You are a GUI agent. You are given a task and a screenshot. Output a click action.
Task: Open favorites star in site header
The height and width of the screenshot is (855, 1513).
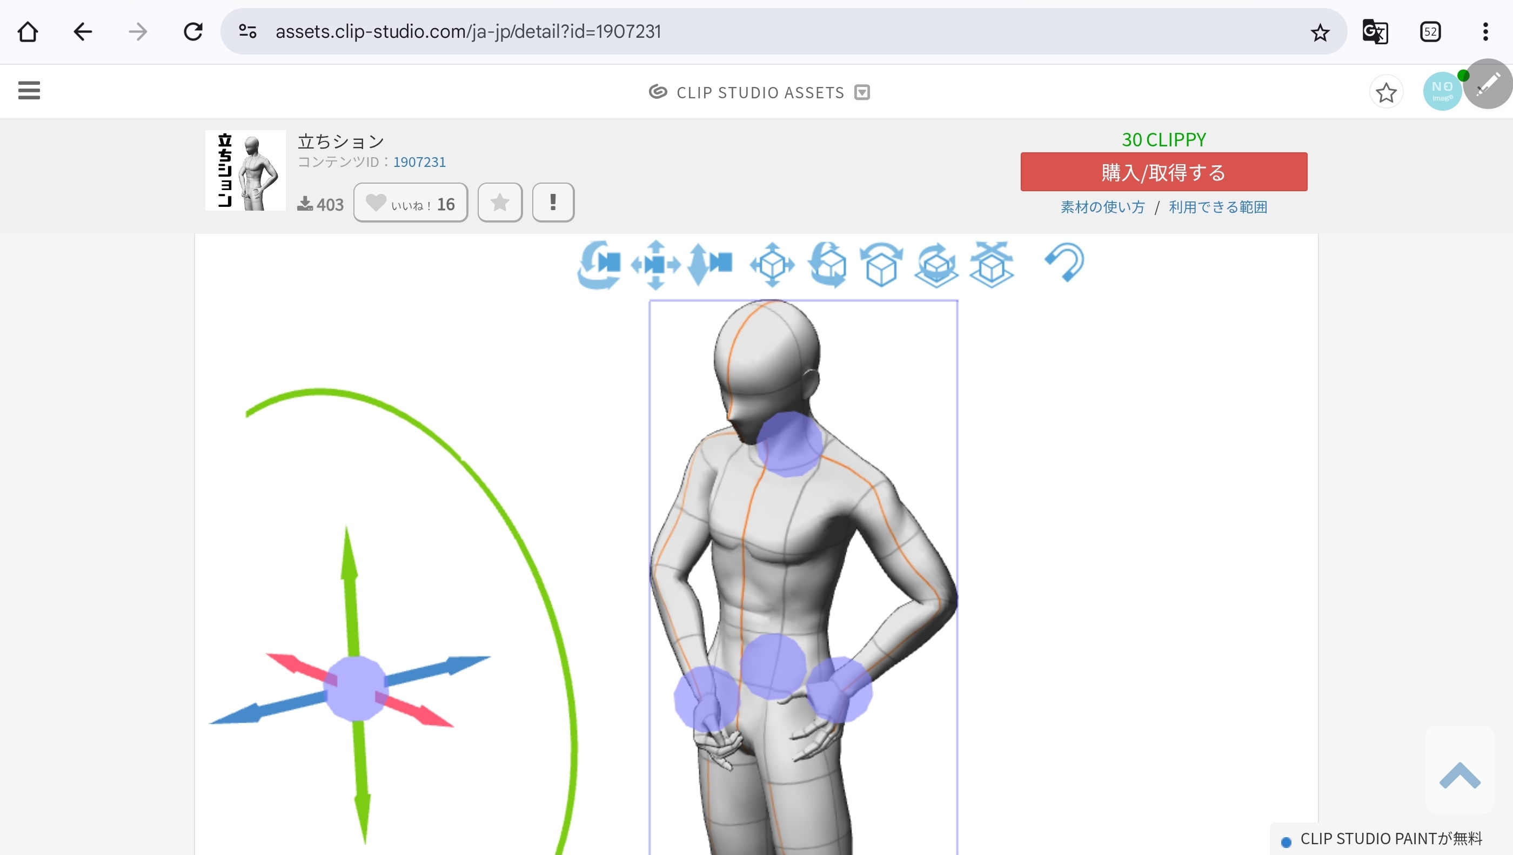tap(1386, 92)
